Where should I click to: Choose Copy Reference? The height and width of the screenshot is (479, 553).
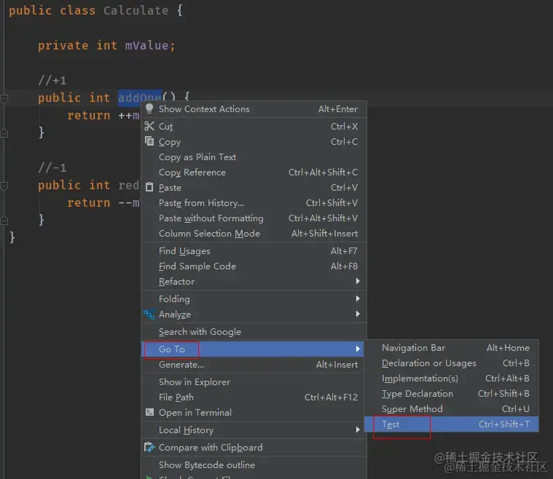tap(254, 172)
